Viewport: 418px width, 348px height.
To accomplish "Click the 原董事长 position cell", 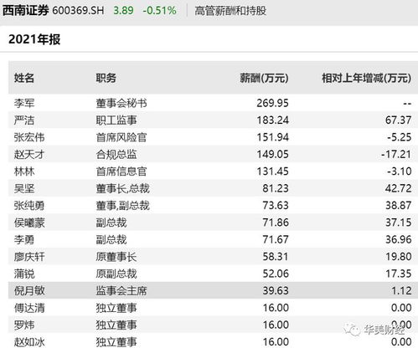I will [x=116, y=257].
